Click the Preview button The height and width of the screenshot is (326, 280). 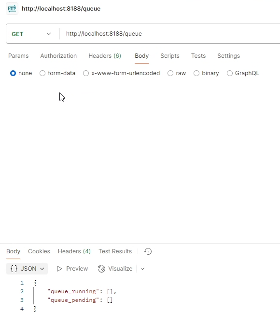click(x=72, y=269)
